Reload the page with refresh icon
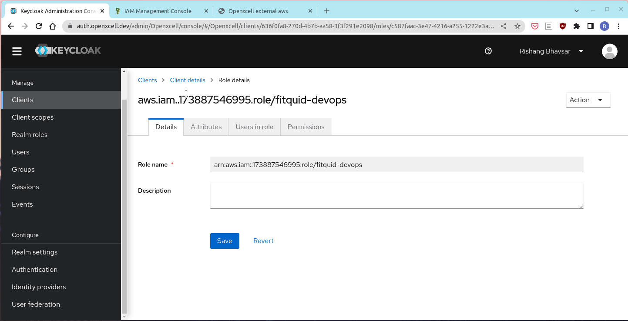The width and height of the screenshot is (628, 321). point(39,26)
